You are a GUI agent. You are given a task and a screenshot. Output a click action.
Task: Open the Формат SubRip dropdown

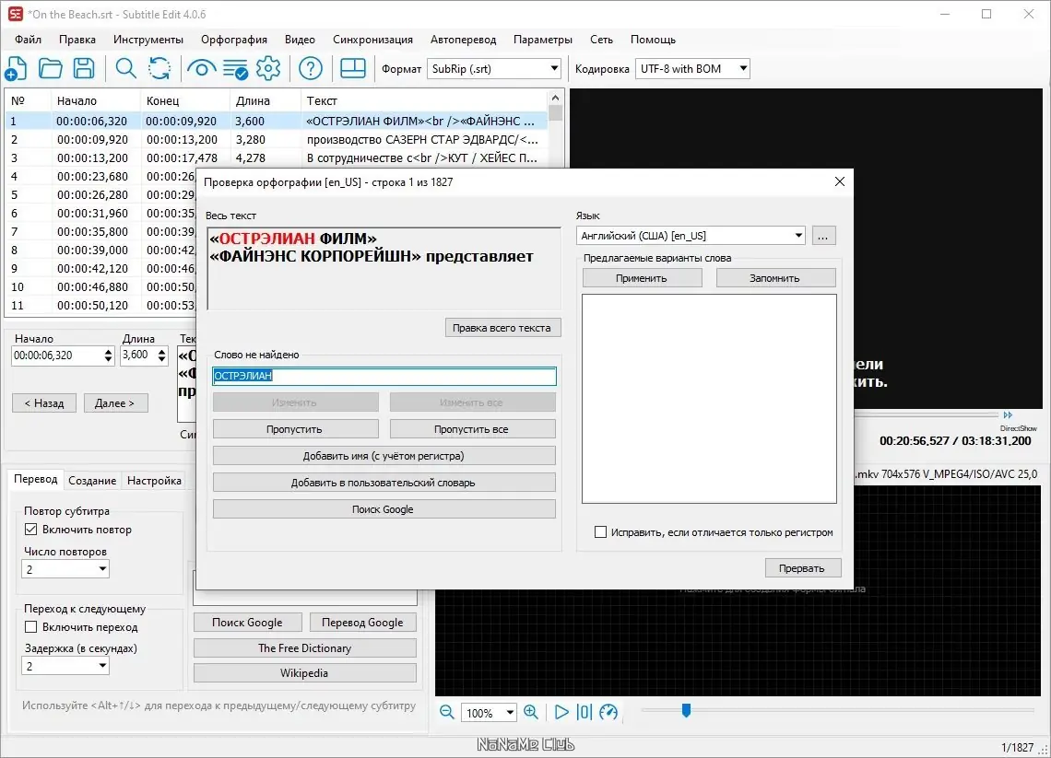[494, 69]
